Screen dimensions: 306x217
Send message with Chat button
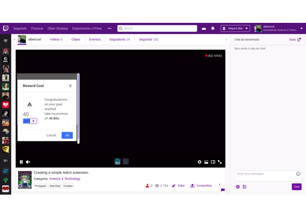pos(297,187)
